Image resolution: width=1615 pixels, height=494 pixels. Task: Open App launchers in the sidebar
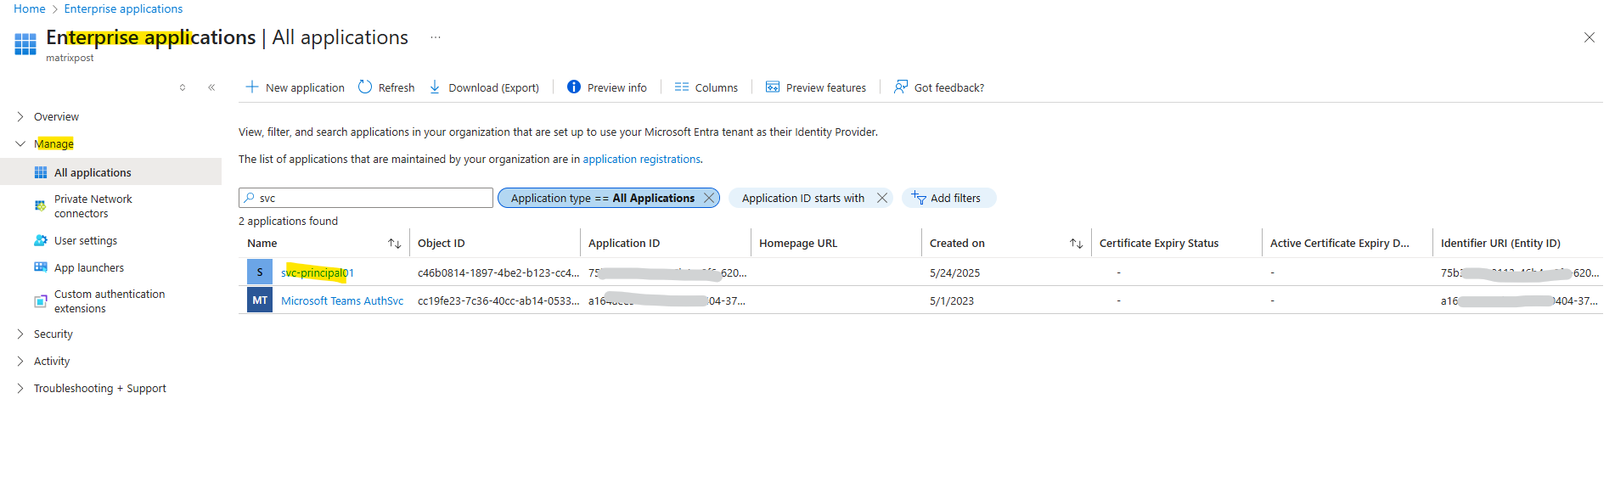point(89,267)
